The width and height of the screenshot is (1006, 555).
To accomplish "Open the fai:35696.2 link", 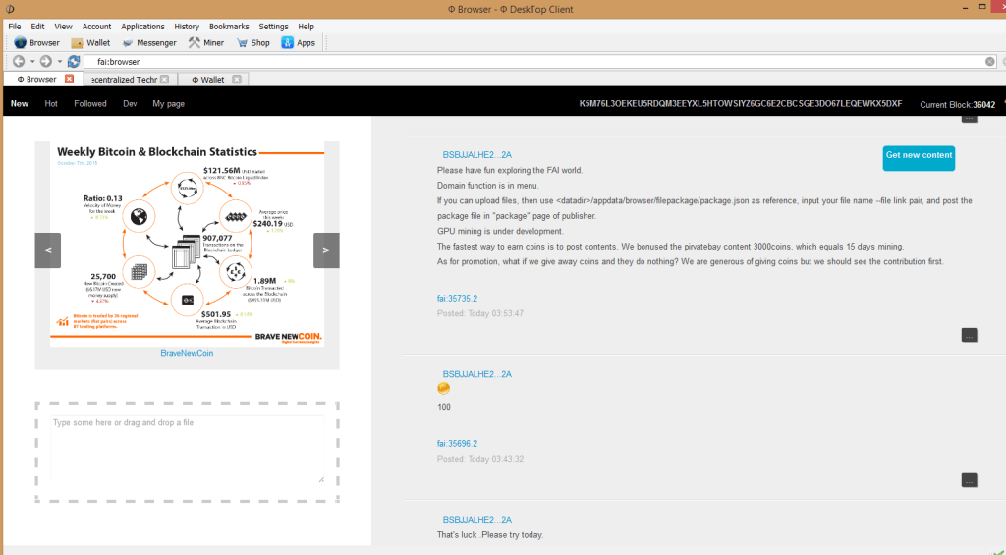I will pyautogui.click(x=457, y=443).
